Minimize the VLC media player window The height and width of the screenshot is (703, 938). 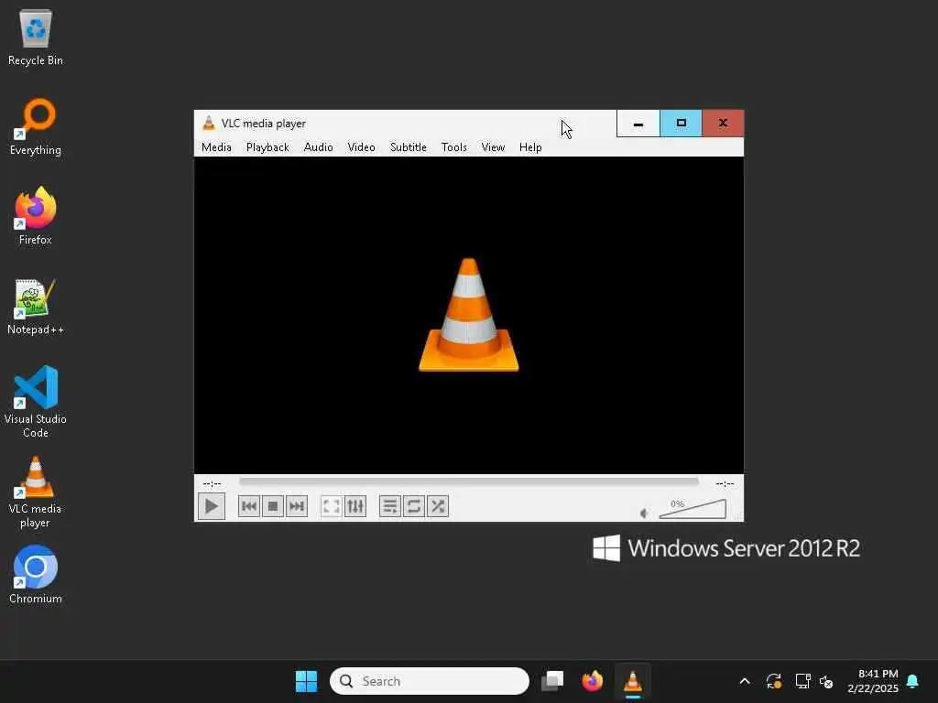point(638,124)
